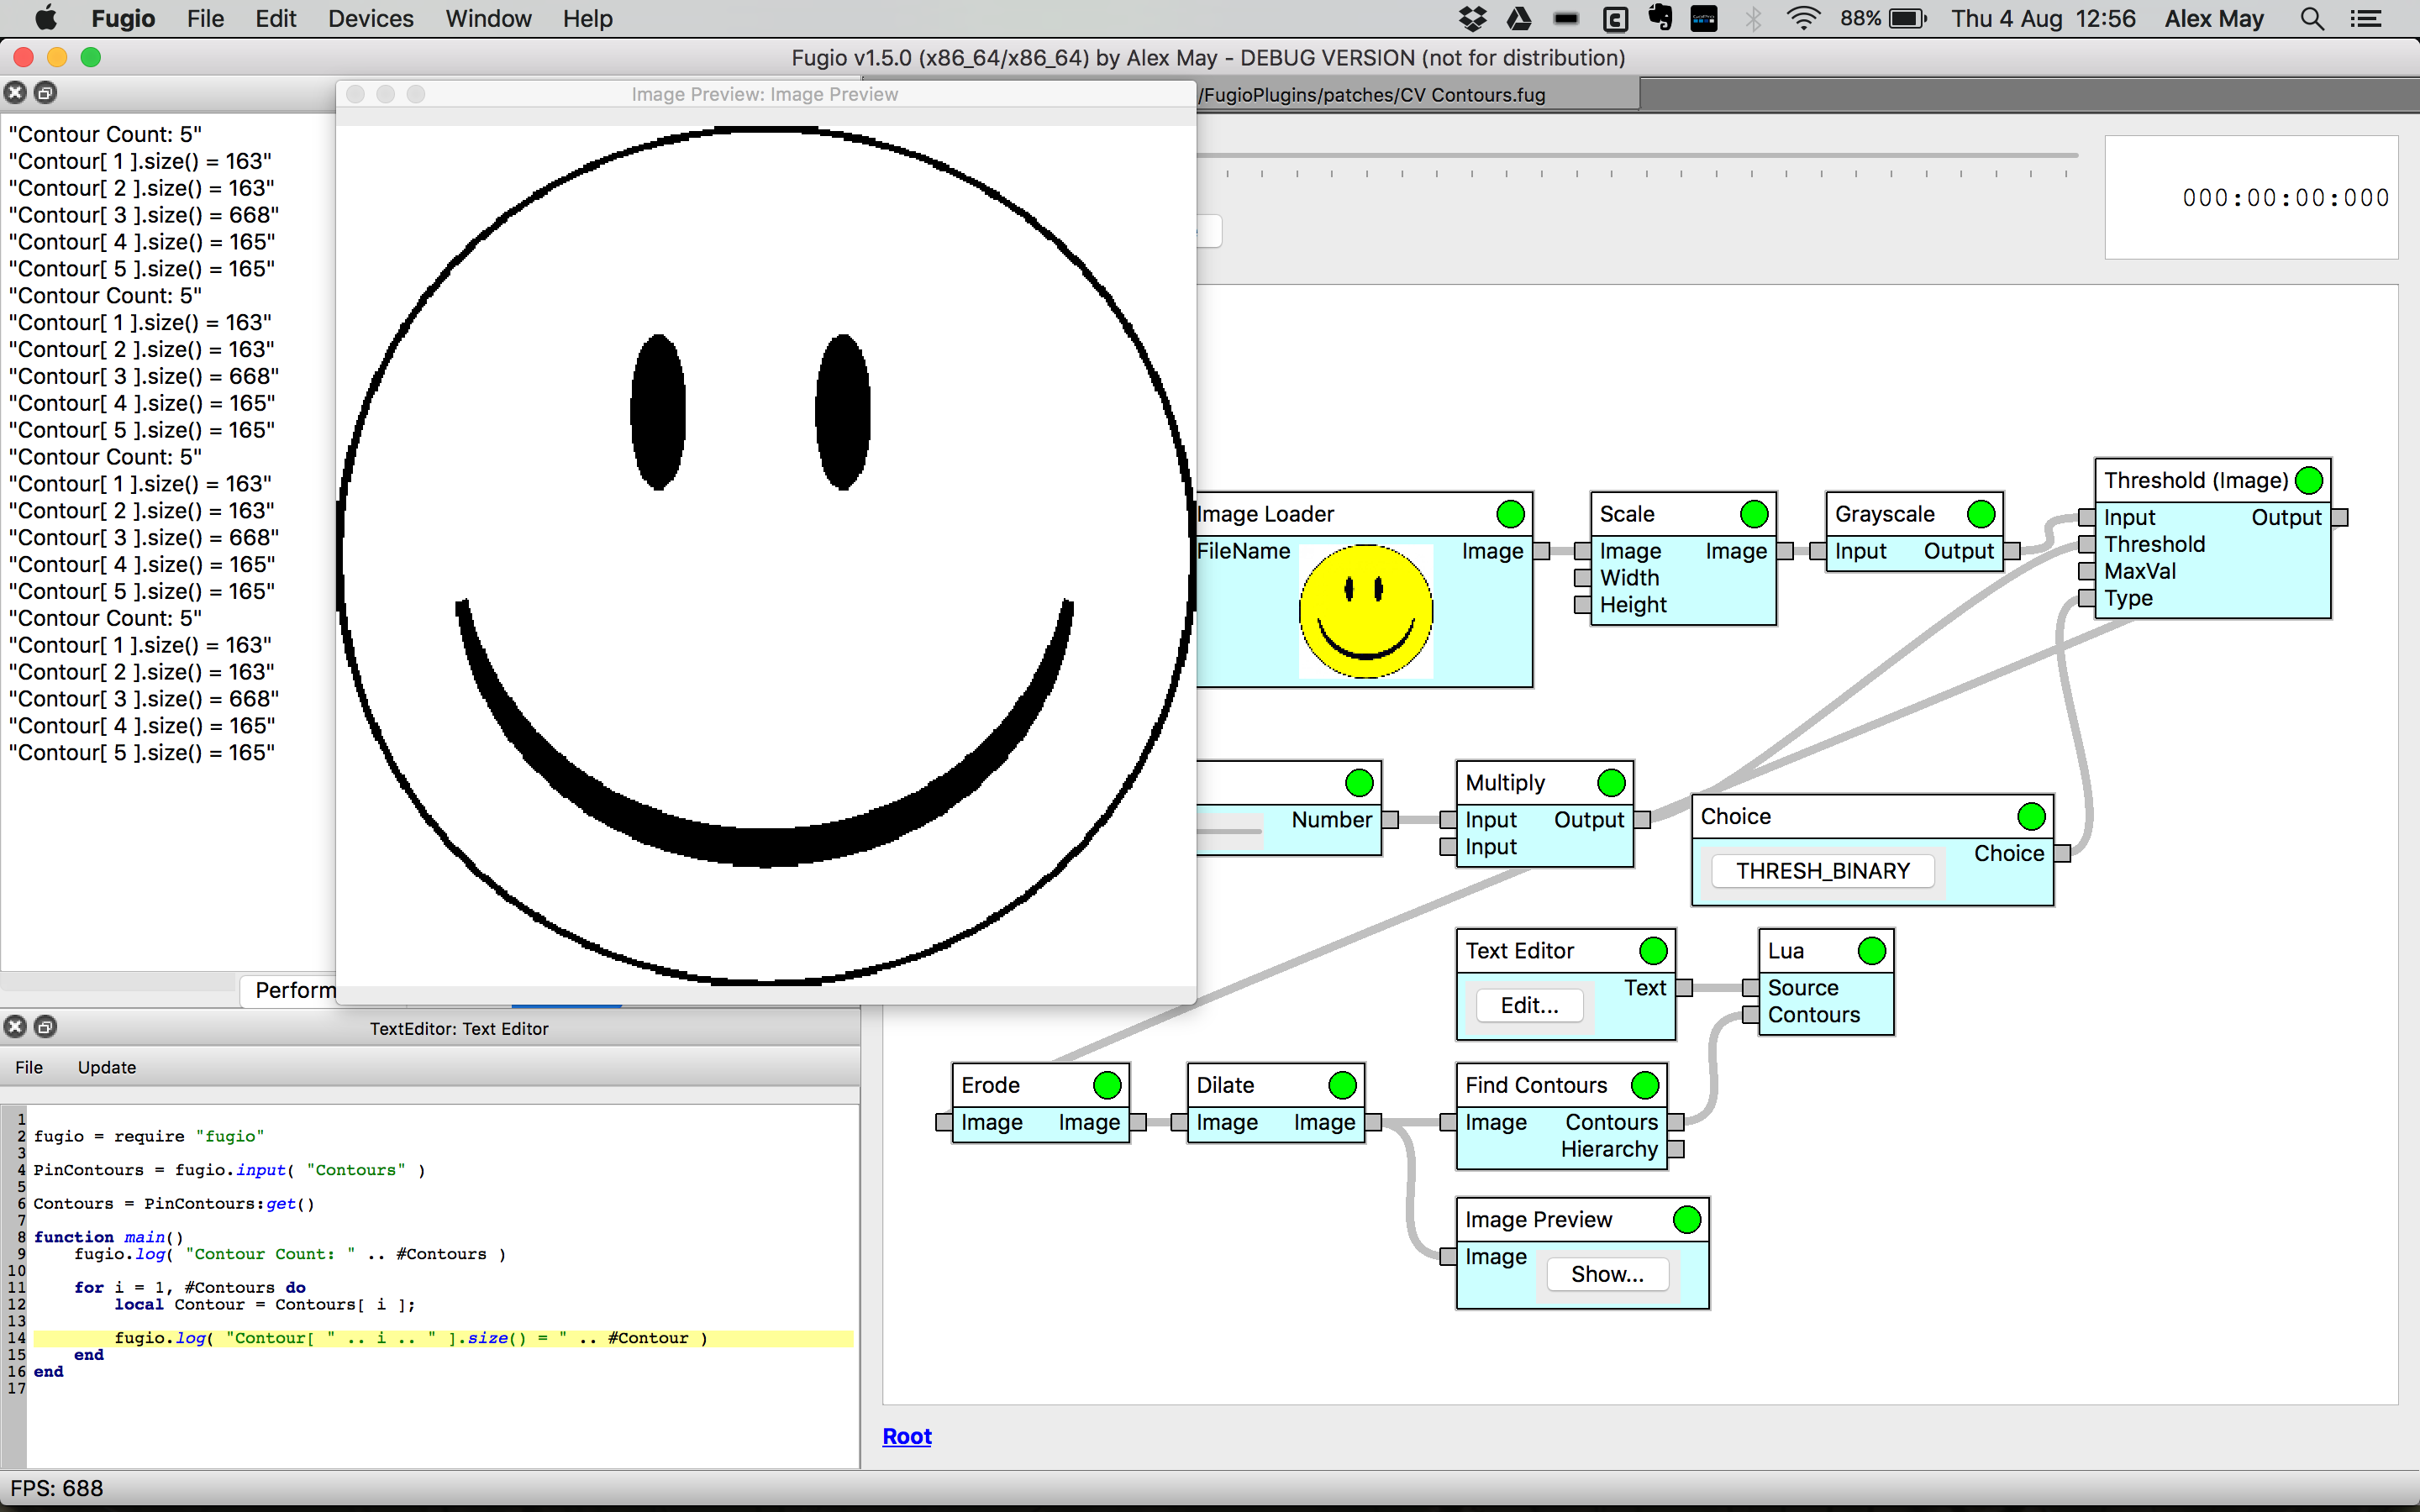Click the Threshold (Image) node's green status light
This screenshot has height=1512, width=2420.
[x=2309, y=480]
